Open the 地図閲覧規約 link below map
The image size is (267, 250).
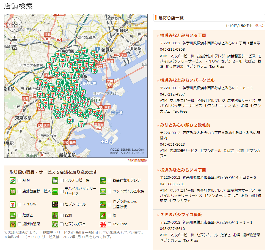(137, 160)
